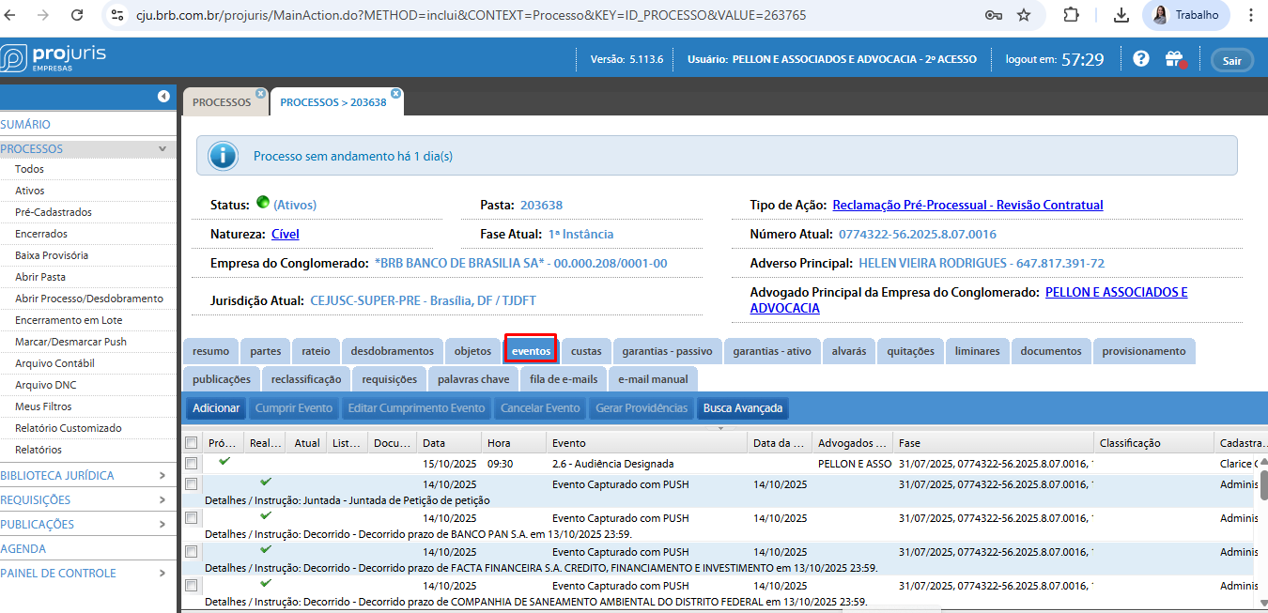Viewport: 1268px width, 613px height.
Task: Open the help question mark icon
Action: tap(1141, 58)
